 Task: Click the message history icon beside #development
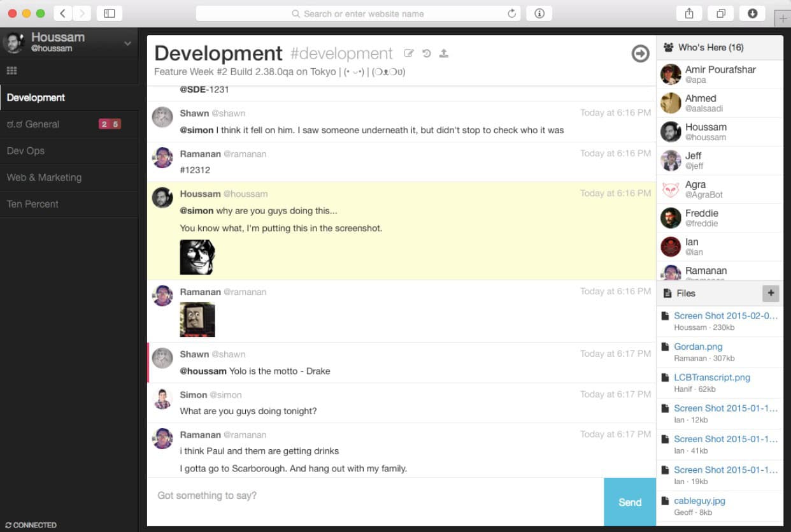point(427,54)
